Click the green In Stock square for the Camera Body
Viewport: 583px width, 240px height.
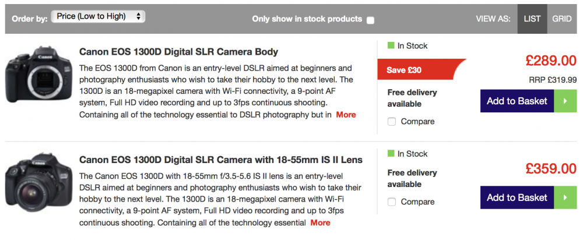391,45
